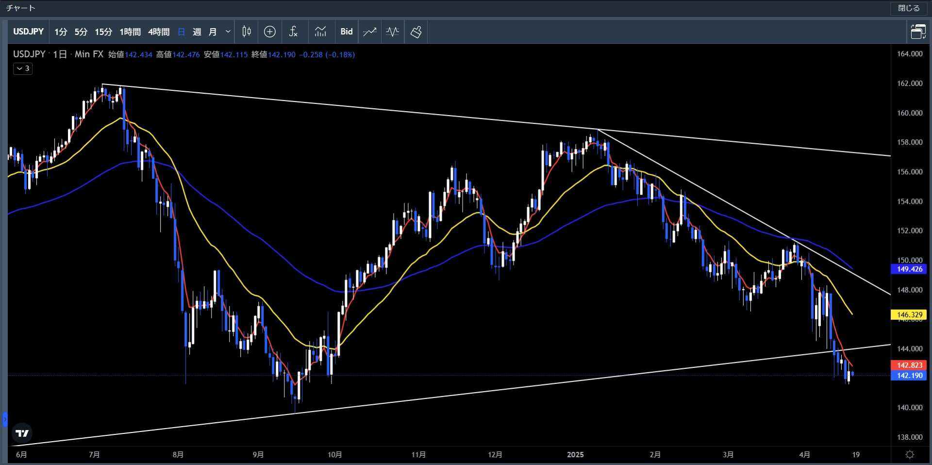Click the chart layout windows icon
The image size is (932, 465).
[918, 32]
